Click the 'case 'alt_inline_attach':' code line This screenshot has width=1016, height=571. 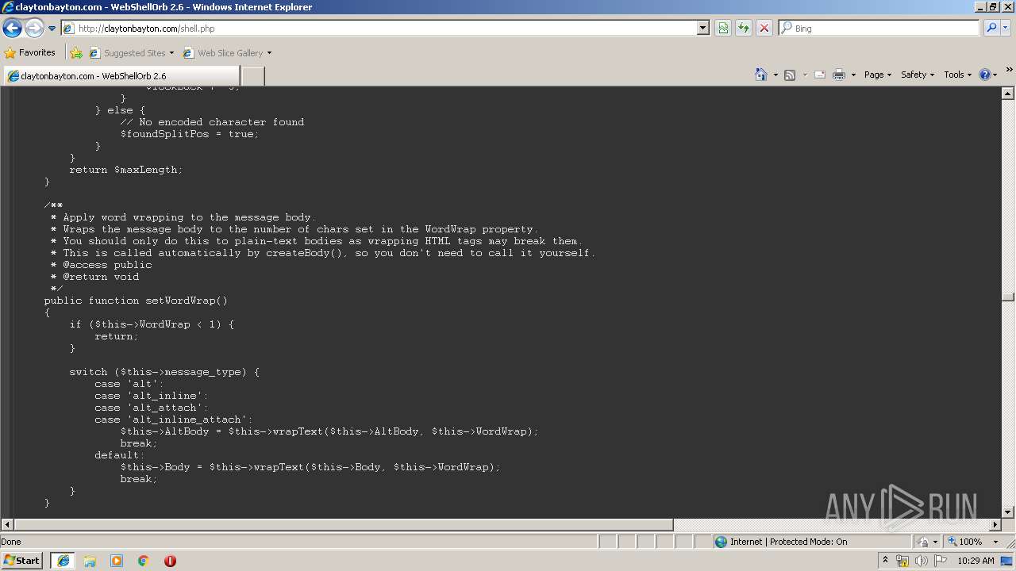(x=174, y=420)
